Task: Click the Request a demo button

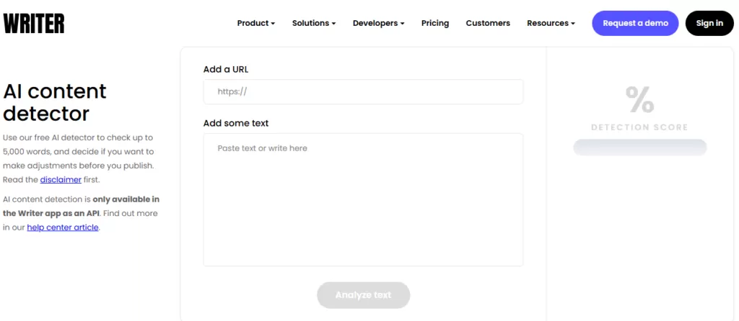Action: (x=635, y=24)
